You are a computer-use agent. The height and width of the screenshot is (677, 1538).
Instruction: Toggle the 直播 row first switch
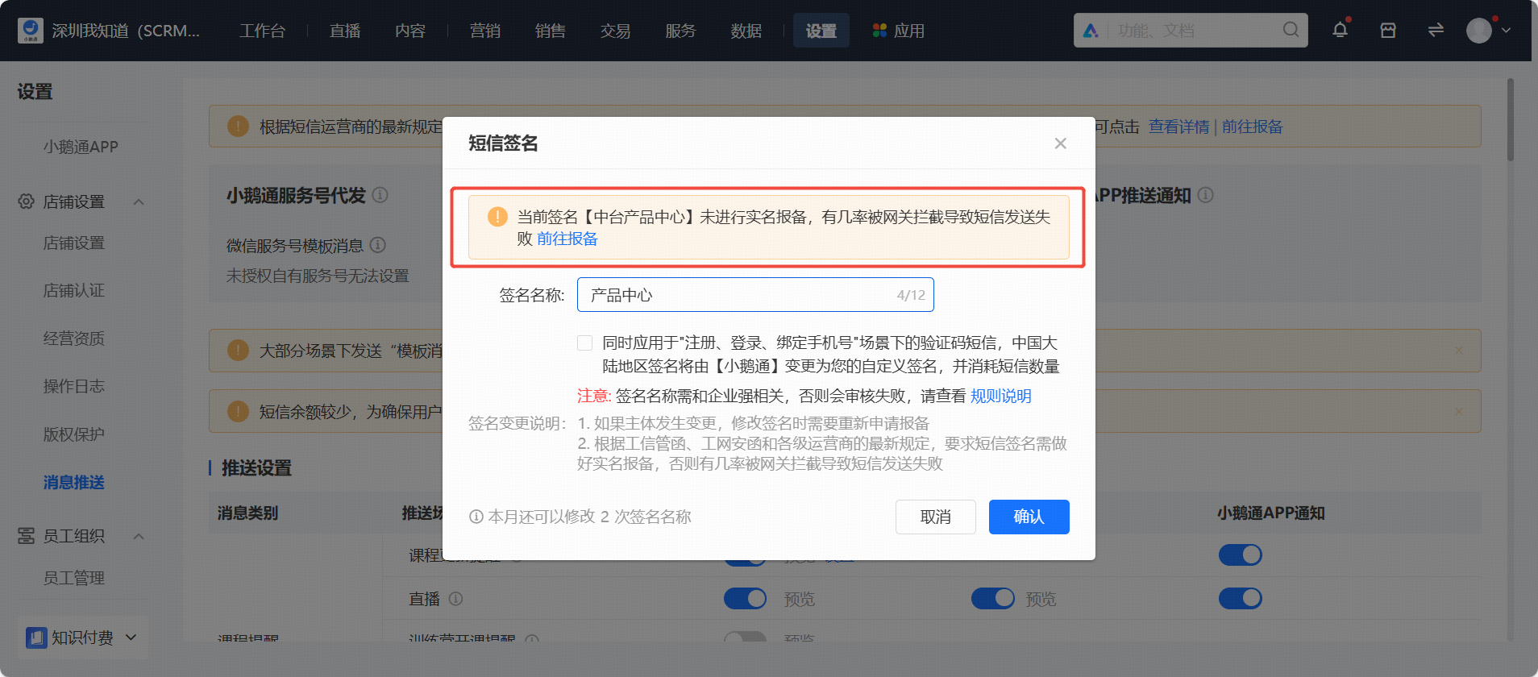[745, 599]
